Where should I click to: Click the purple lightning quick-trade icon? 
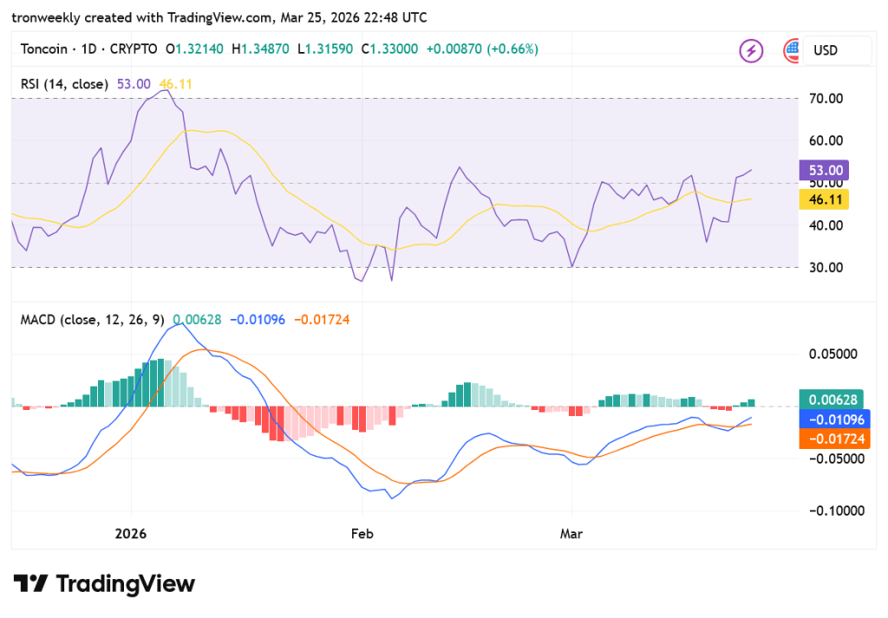(x=751, y=51)
